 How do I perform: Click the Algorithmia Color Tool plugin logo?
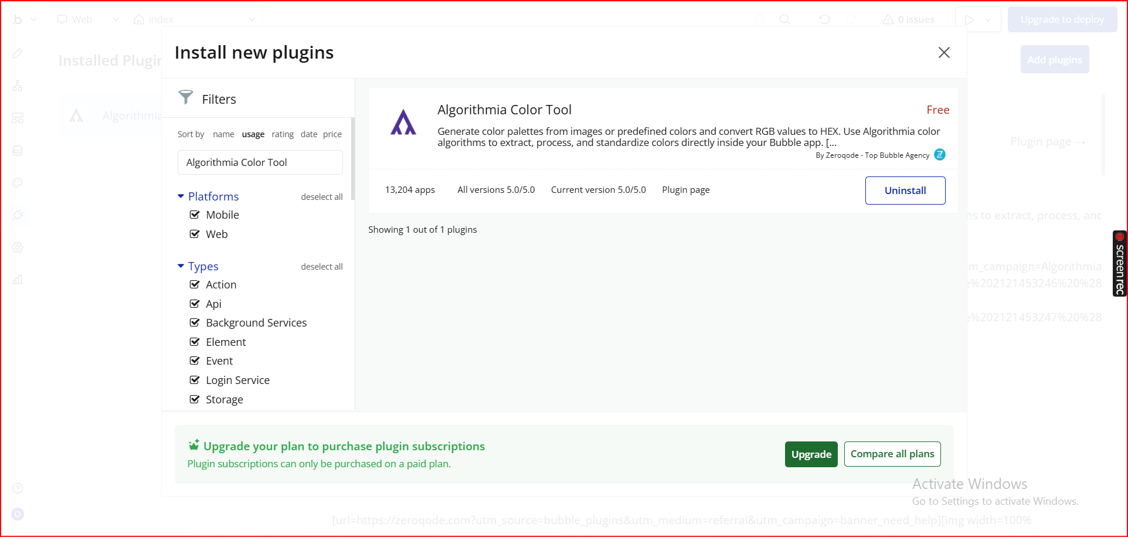coord(403,123)
